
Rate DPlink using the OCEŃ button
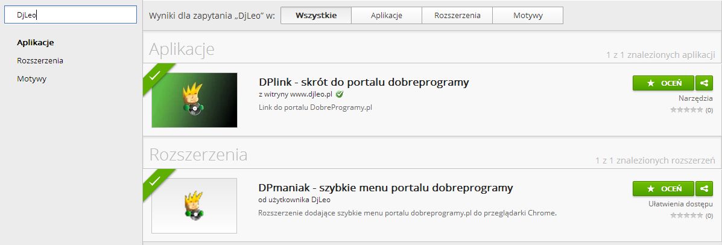(x=663, y=83)
